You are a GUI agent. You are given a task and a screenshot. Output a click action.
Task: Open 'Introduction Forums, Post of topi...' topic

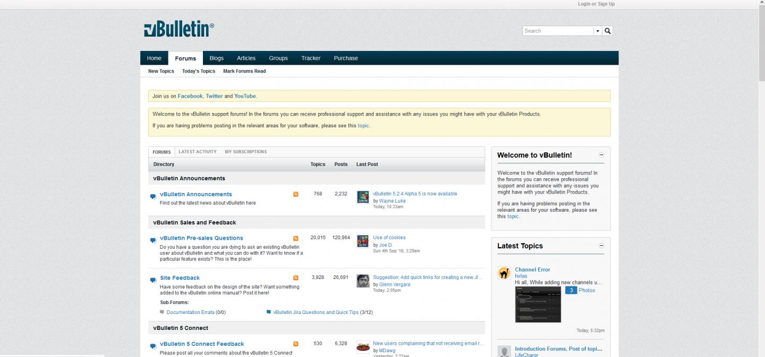[x=559, y=349]
